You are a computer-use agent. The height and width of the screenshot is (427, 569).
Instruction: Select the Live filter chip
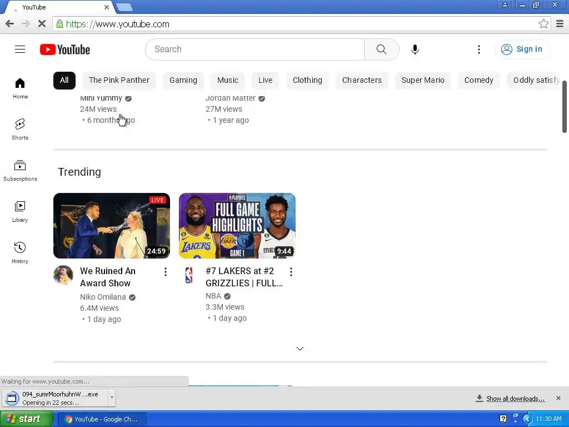[x=265, y=80]
